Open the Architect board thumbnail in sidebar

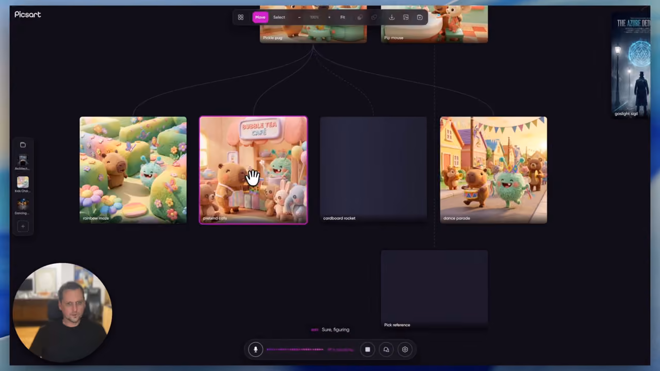(22, 162)
